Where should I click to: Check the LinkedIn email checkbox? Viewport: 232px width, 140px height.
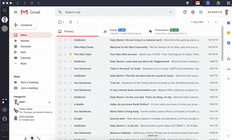point(60,104)
